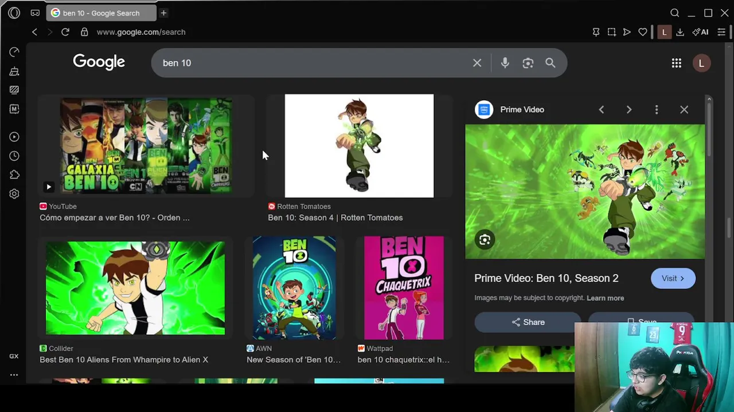Take a snapshot with the capture icon
The image size is (734, 412).
[x=611, y=32]
